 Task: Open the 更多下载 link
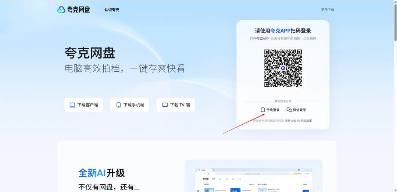pos(328,10)
